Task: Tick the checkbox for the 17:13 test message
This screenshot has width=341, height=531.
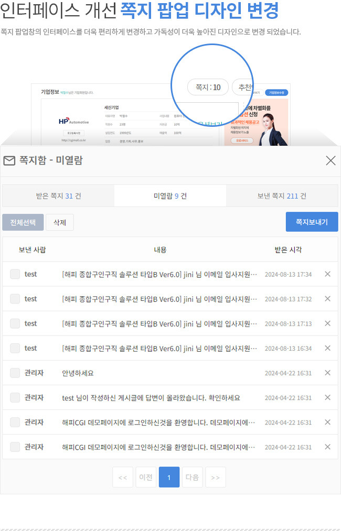Action: [x=15, y=323]
